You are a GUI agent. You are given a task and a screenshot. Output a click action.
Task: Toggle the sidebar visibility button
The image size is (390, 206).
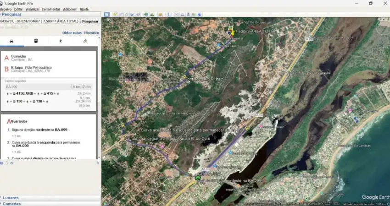click(x=106, y=15)
